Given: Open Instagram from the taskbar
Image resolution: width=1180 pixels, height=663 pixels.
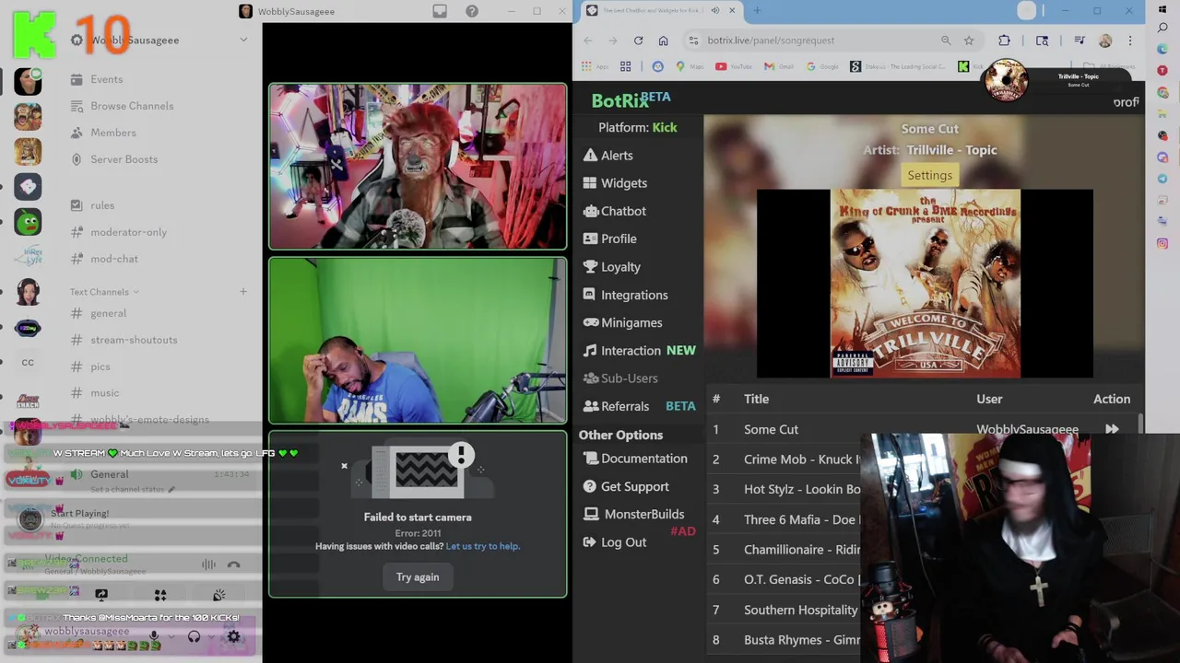Looking at the screenshot, I should click(1162, 244).
